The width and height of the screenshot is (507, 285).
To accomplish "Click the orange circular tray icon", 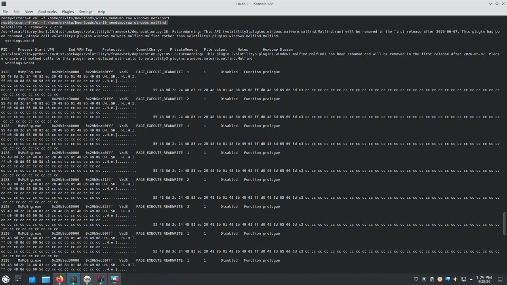I will [x=440, y=279].
